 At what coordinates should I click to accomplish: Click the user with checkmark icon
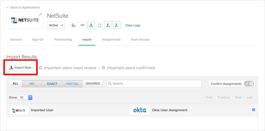[x=117, y=26]
